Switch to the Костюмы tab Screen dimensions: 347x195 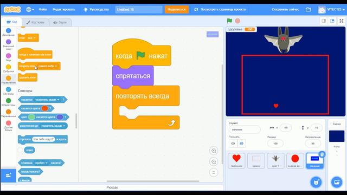35,22
